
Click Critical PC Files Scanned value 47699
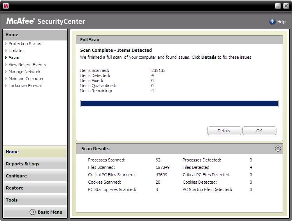click(162, 175)
